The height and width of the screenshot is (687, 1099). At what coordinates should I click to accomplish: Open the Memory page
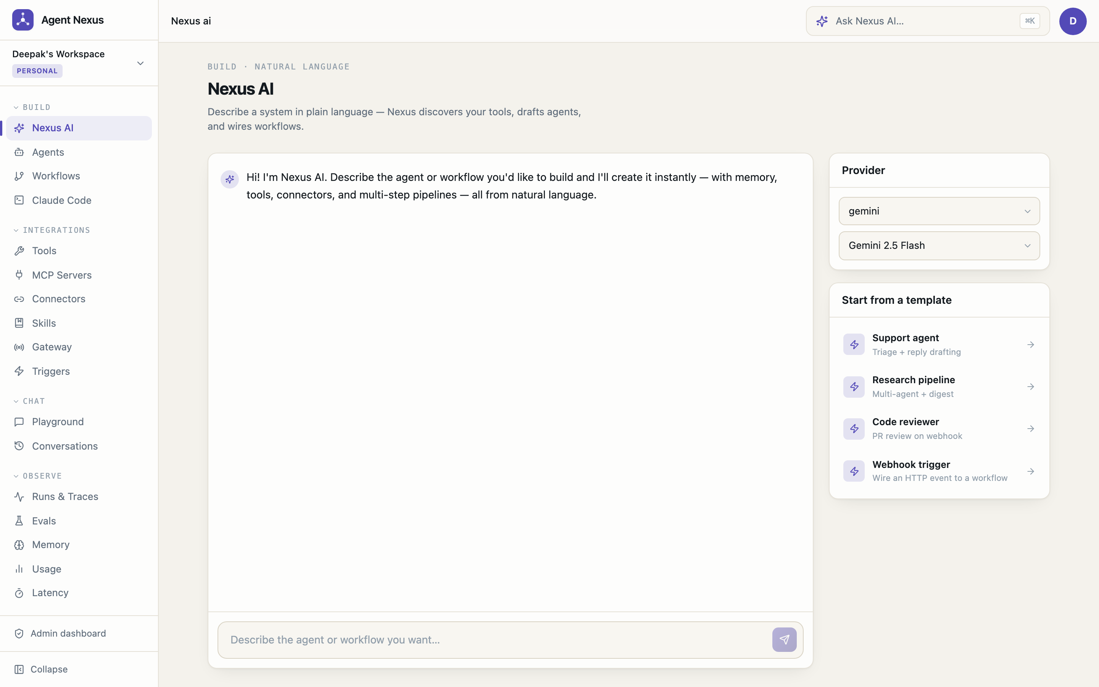79,545
